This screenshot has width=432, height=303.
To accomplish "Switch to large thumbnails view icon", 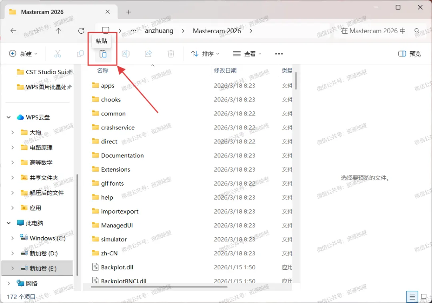I will click(424, 297).
